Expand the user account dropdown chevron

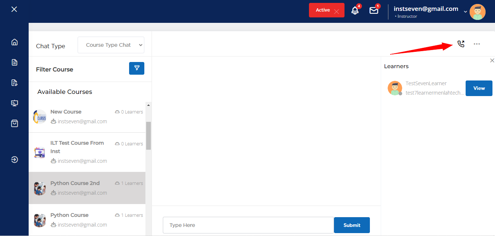465,12
